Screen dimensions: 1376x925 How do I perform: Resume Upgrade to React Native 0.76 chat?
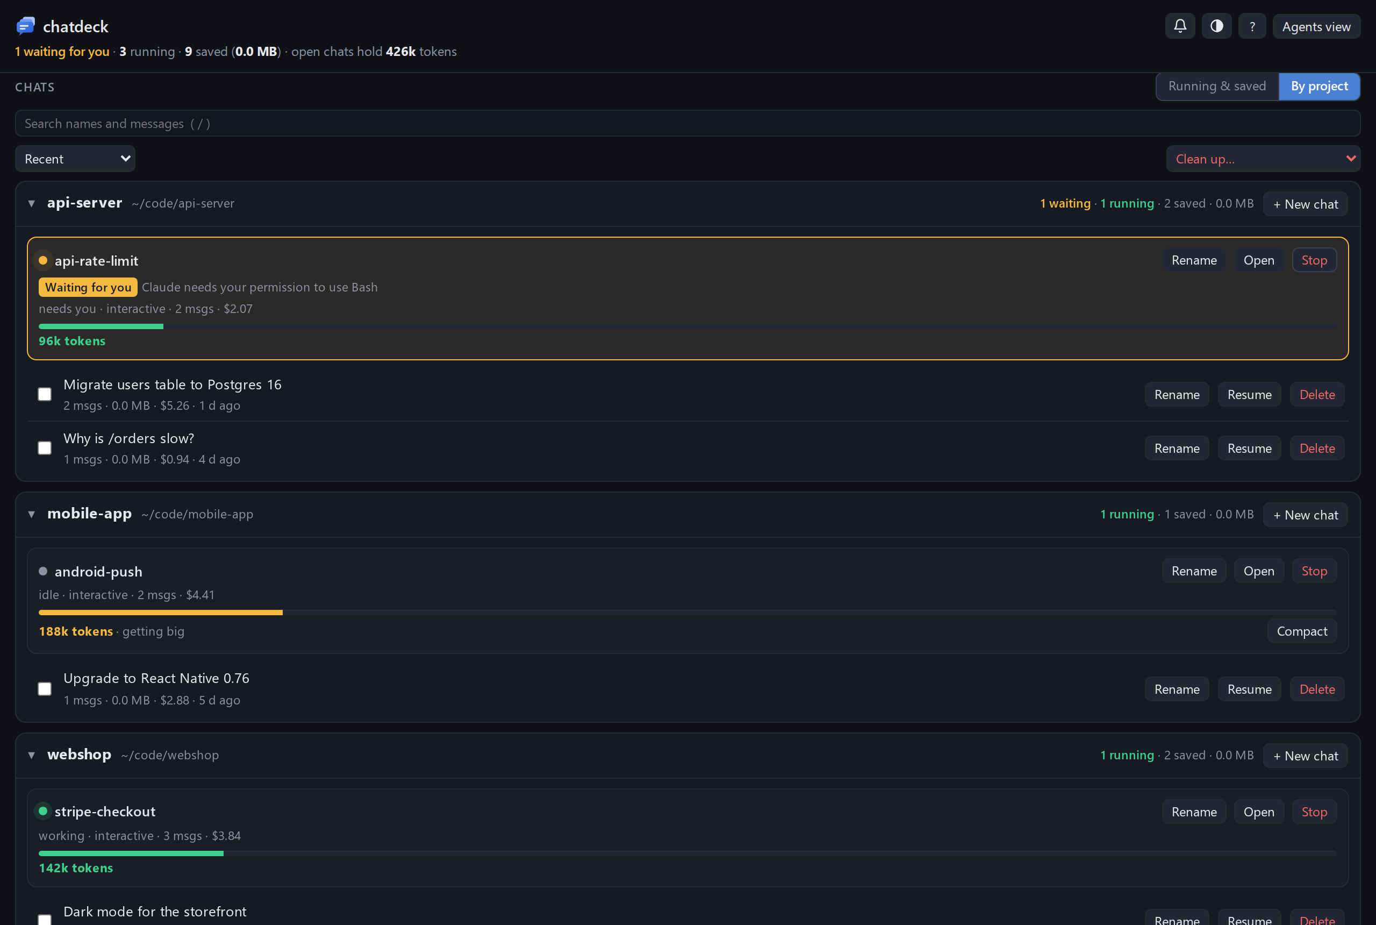[x=1249, y=689]
